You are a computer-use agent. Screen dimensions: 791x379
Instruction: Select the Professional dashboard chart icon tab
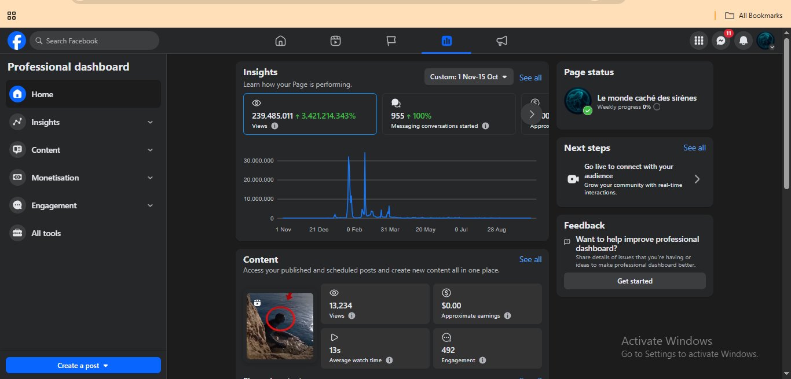[x=446, y=41]
